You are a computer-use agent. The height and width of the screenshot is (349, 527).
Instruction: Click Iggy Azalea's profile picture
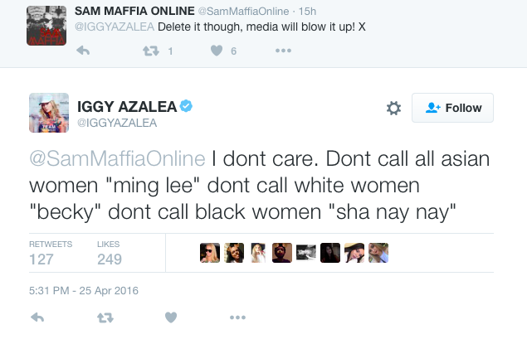pyautogui.click(x=48, y=113)
